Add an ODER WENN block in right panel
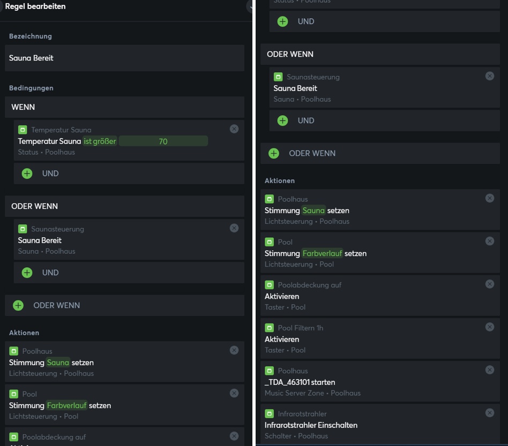 (x=274, y=153)
